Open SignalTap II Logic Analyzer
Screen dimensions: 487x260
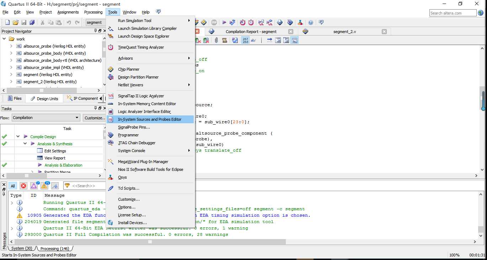pos(141,96)
